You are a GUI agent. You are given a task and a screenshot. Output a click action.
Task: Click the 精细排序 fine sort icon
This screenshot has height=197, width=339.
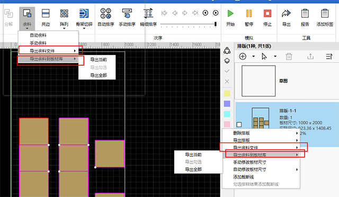tap(148, 13)
